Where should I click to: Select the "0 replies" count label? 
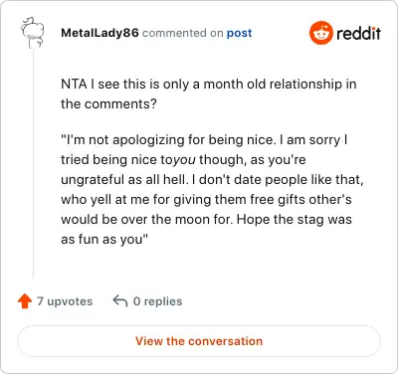pyautogui.click(x=157, y=301)
